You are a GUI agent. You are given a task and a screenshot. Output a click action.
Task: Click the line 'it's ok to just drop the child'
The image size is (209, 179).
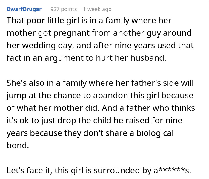tap(94, 120)
